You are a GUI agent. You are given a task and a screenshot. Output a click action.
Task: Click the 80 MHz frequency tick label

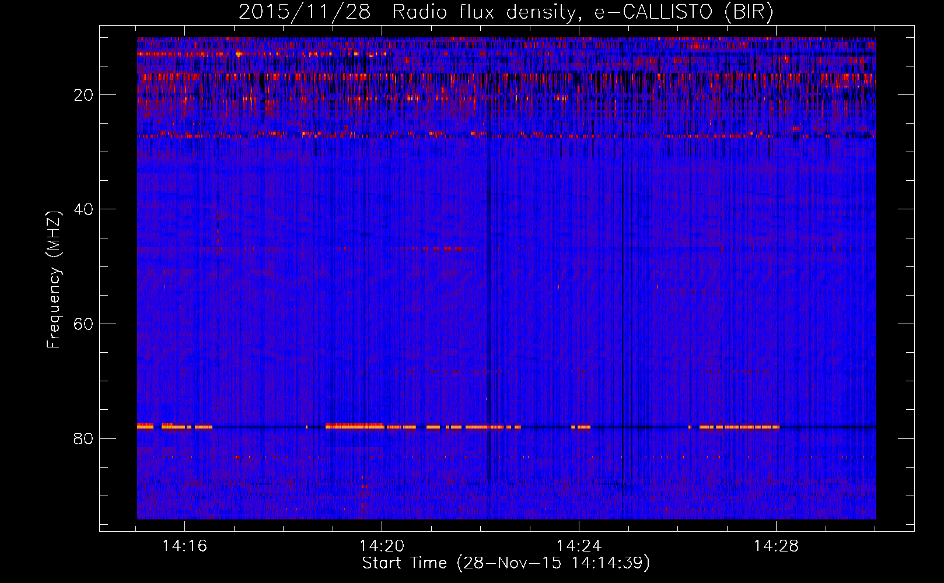pyautogui.click(x=83, y=438)
